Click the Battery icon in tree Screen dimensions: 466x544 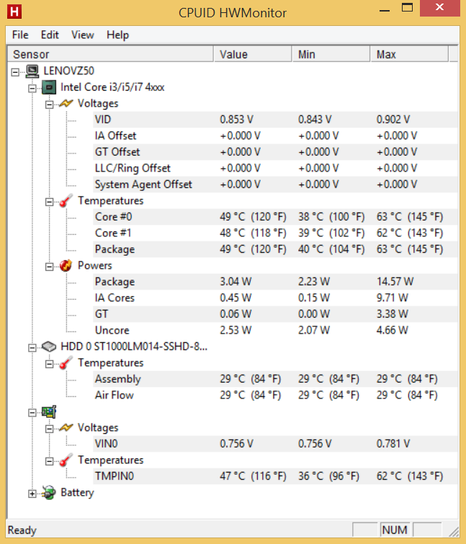pyautogui.click(x=49, y=493)
